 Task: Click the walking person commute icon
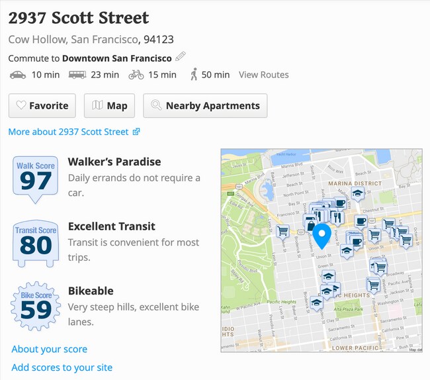pyautogui.click(x=194, y=75)
